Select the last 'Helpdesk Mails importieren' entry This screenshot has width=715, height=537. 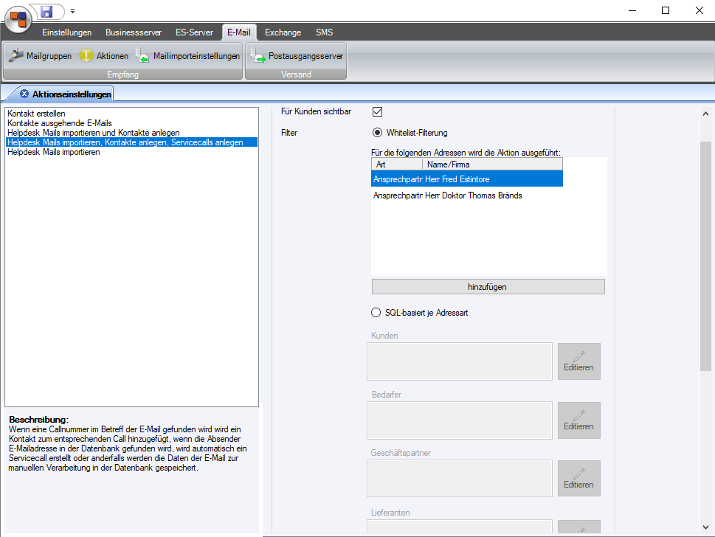click(x=131, y=152)
